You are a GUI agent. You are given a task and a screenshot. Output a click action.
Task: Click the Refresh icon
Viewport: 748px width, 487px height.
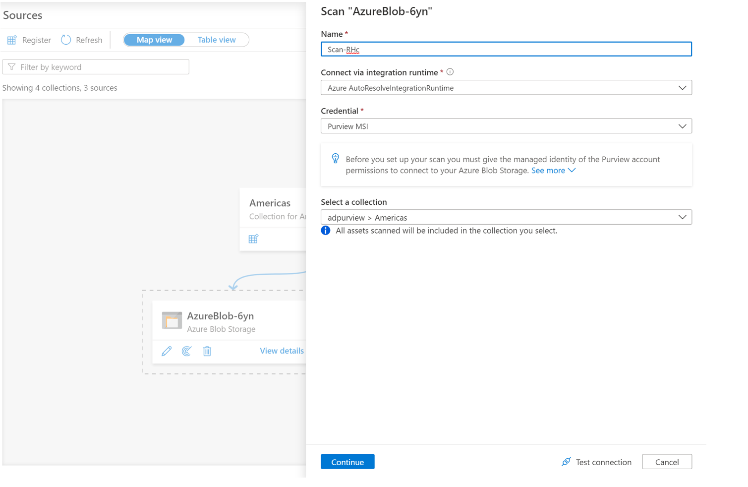[65, 40]
